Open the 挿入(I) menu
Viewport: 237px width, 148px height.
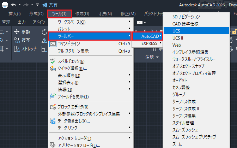(14, 14)
